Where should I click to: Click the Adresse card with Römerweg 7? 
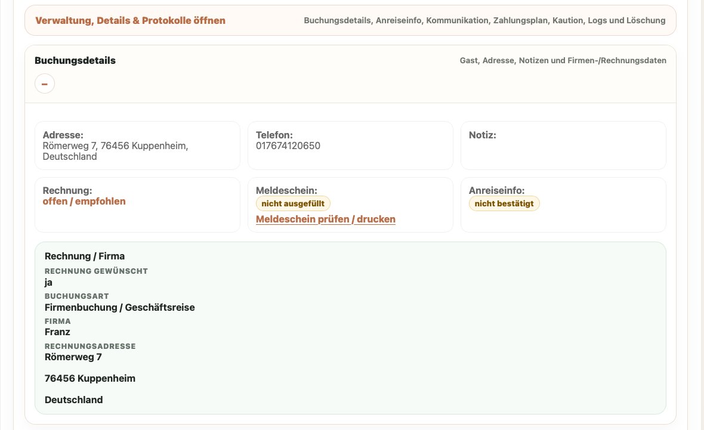(137, 146)
